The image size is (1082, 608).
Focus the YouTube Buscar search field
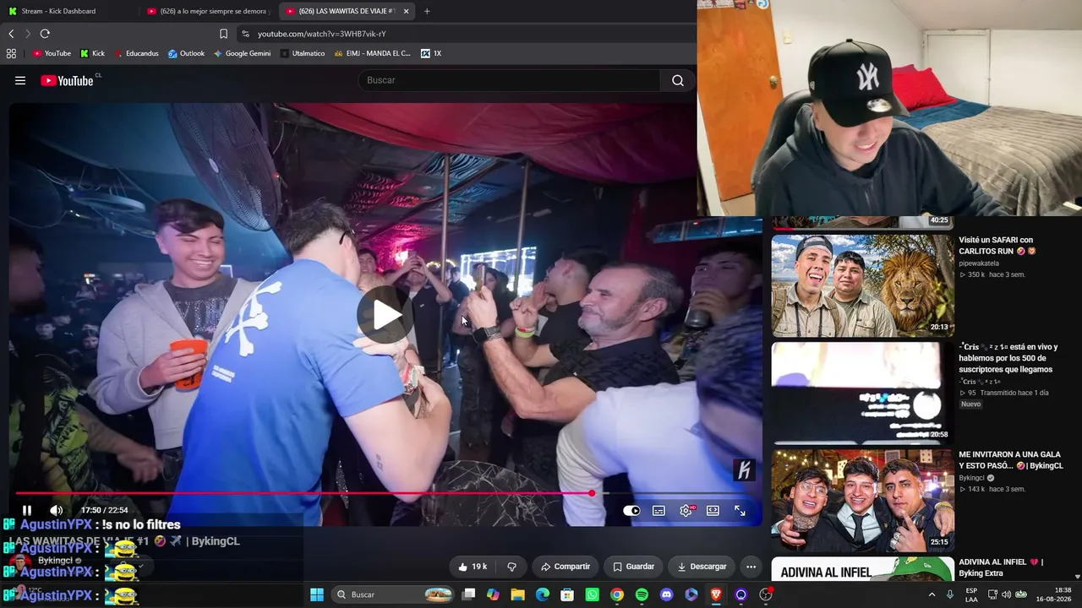tap(509, 80)
